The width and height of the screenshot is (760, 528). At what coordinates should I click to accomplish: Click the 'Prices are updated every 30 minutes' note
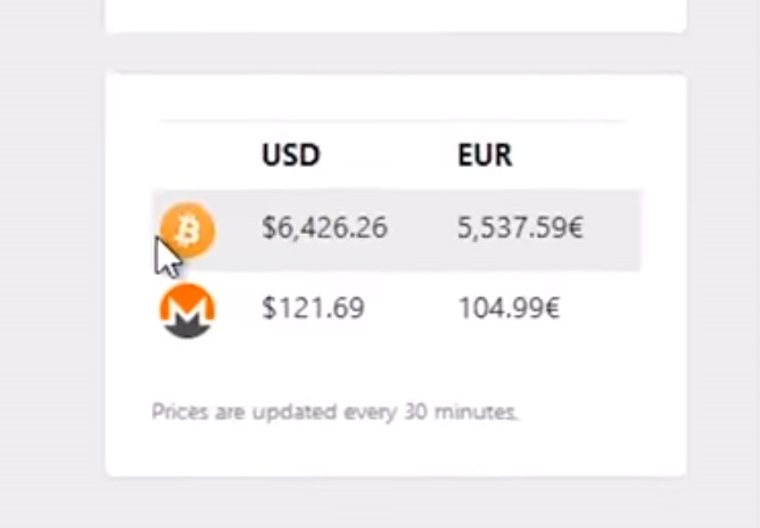334,413
